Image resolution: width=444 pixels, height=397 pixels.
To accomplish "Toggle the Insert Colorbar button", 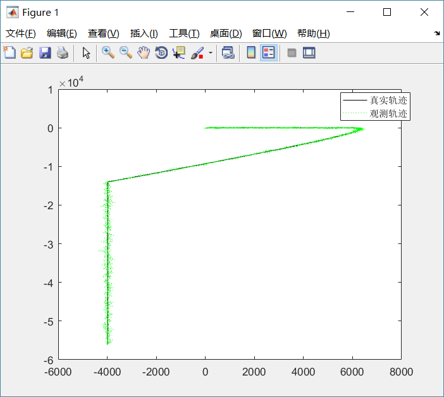I will pos(251,53).
